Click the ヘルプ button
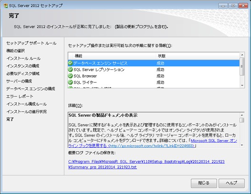Screen dimensions: 251x194 (x=231, y=183)
